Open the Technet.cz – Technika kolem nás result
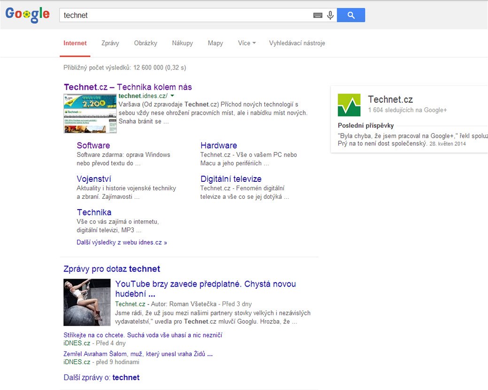 [128, 87]
